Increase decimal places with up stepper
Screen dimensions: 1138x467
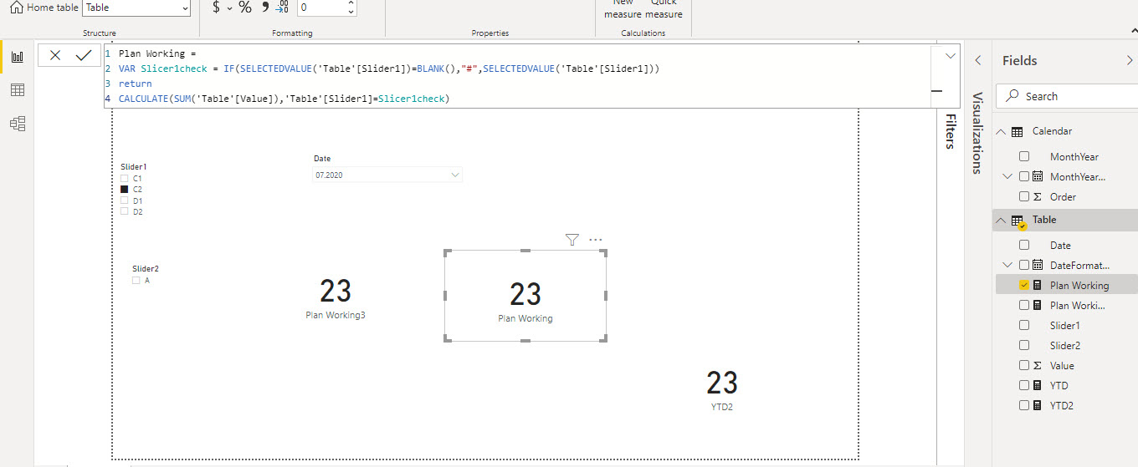tap(351, 3)
